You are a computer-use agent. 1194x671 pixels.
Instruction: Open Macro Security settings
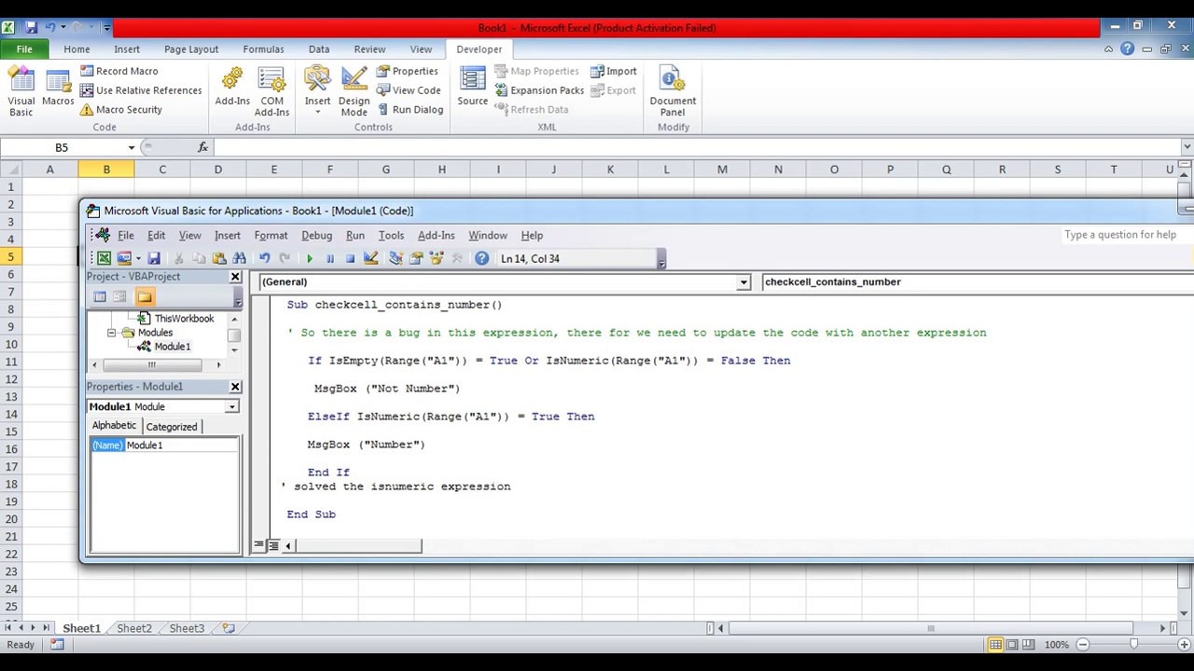coord(120,109)
